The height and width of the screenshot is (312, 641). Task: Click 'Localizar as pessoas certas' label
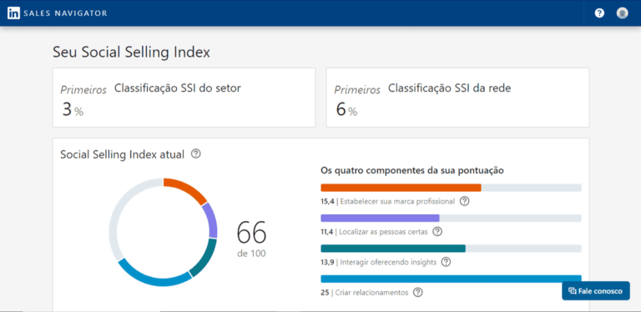coord(384,232)
